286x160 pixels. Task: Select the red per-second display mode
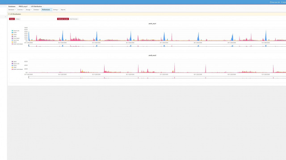[63, 19]
